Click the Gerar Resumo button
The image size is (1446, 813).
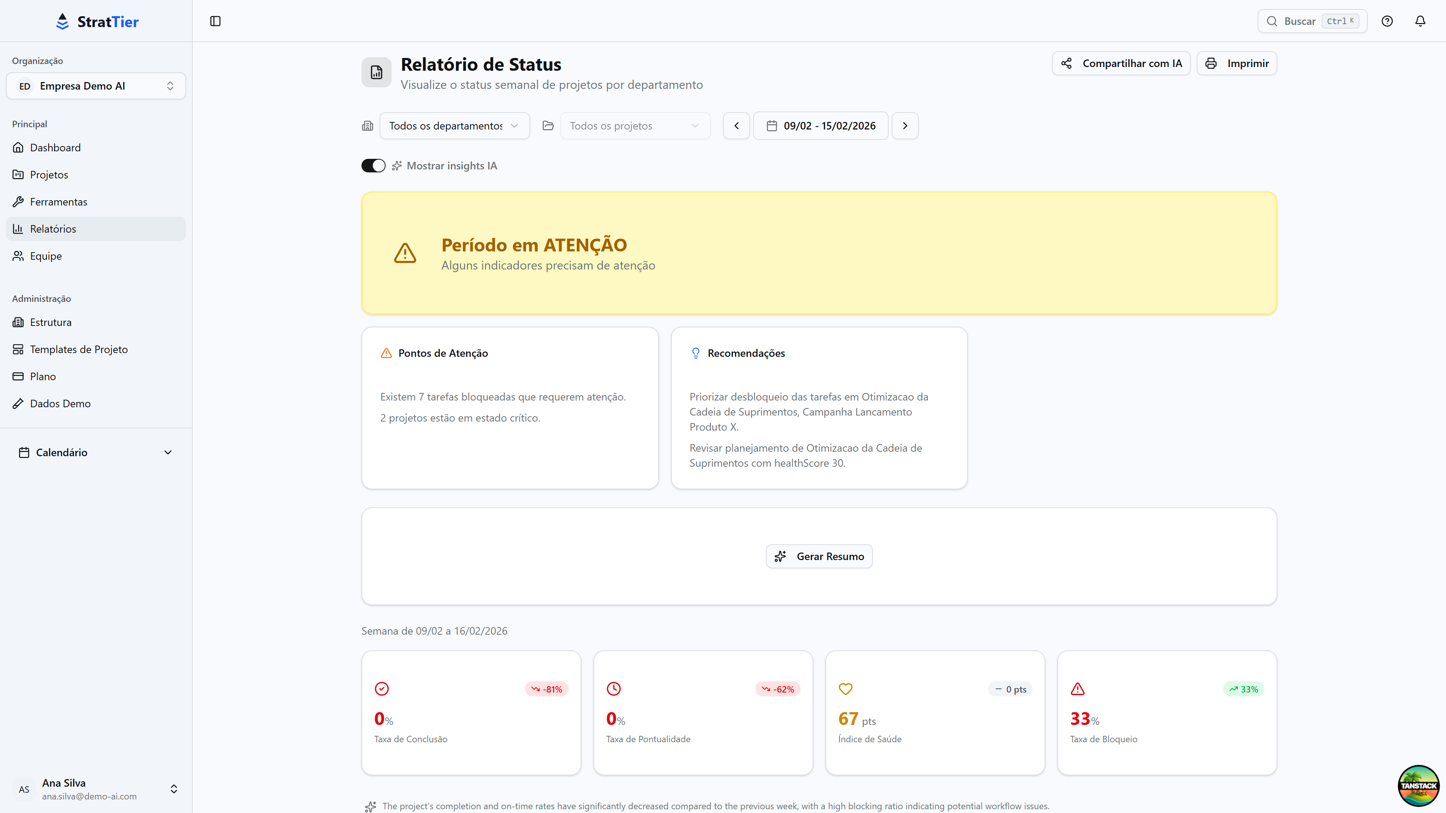819,556
